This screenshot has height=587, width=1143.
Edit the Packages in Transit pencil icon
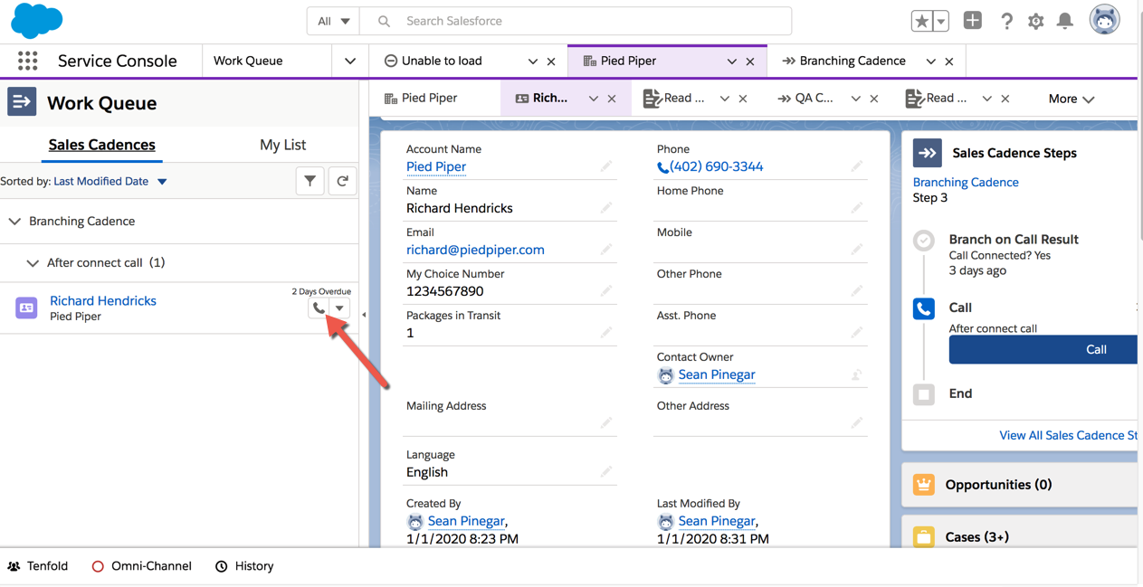point(606,333)
